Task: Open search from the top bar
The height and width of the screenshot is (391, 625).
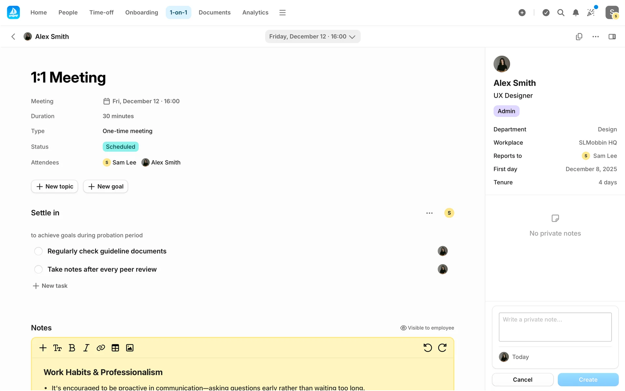Action: 561,12
